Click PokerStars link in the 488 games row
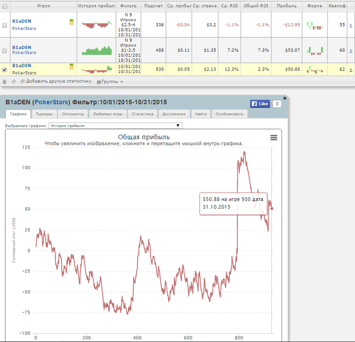Screen dimensions: 355x342 click(24, 53)
